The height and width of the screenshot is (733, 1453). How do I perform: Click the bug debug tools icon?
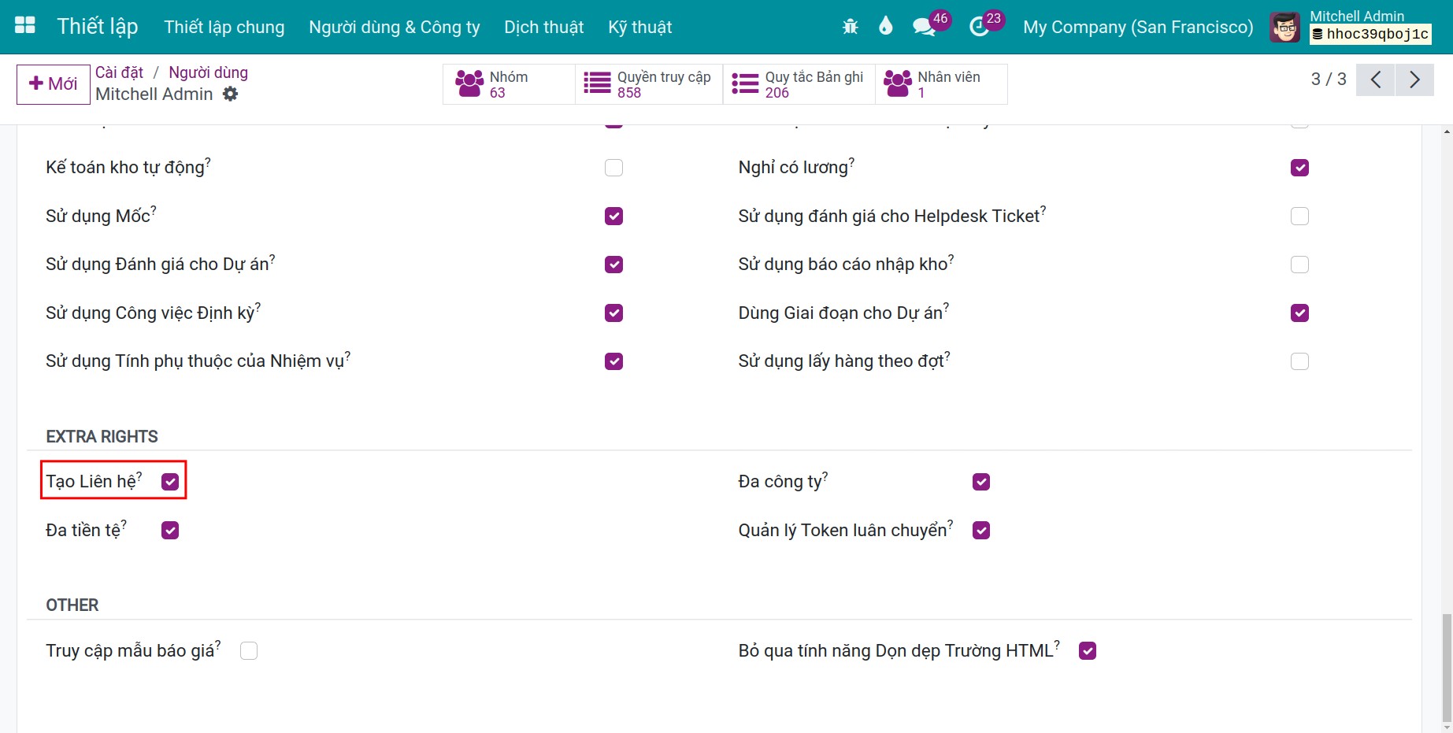click(850, 27)
